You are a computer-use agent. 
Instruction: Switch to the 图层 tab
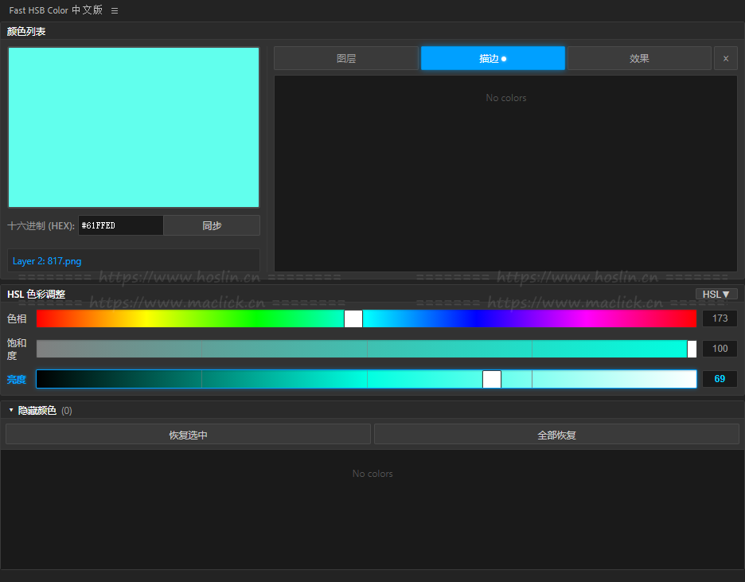346,58
